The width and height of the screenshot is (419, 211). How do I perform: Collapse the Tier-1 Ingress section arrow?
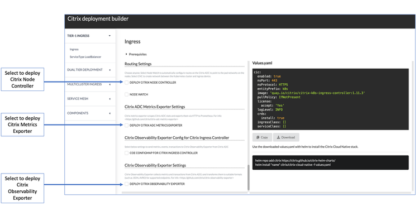[109, 36]
